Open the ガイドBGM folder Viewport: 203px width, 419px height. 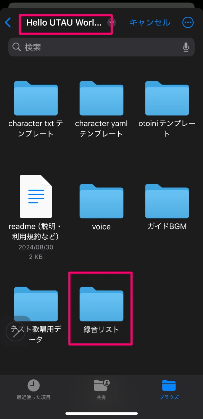[167, 201]
